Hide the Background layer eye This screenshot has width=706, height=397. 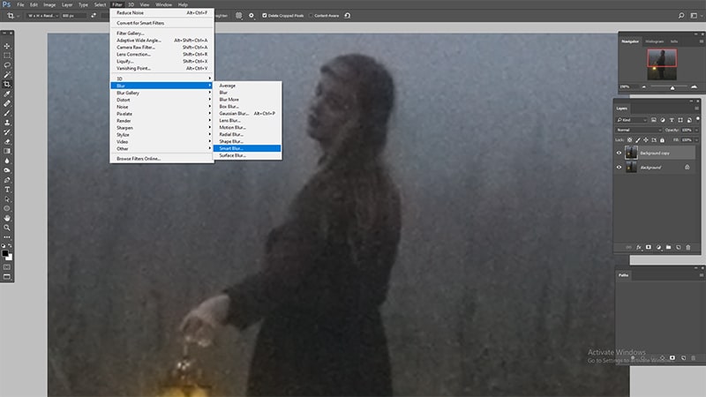point(619,168)
